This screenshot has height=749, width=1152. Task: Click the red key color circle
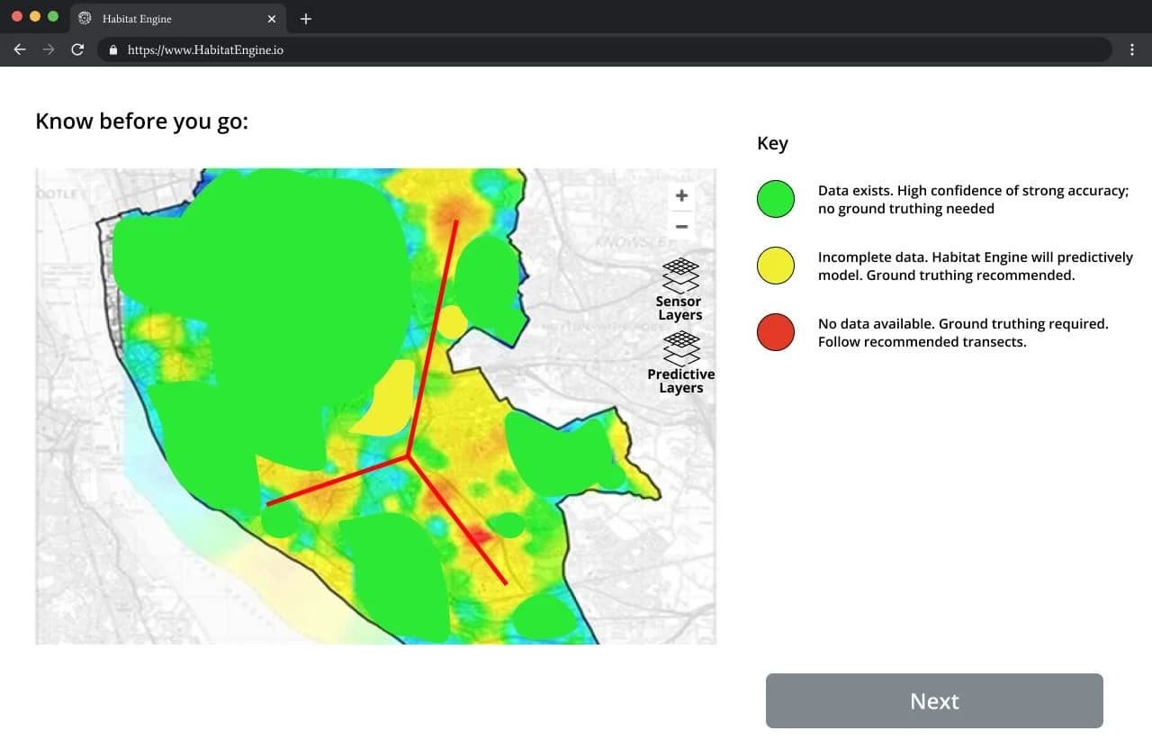coord(776,332)
